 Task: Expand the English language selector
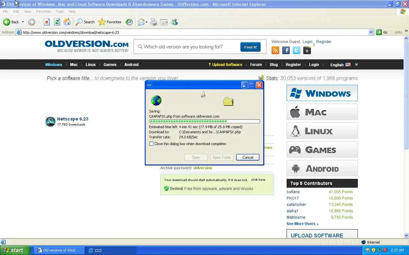click(x=356, y=64)
